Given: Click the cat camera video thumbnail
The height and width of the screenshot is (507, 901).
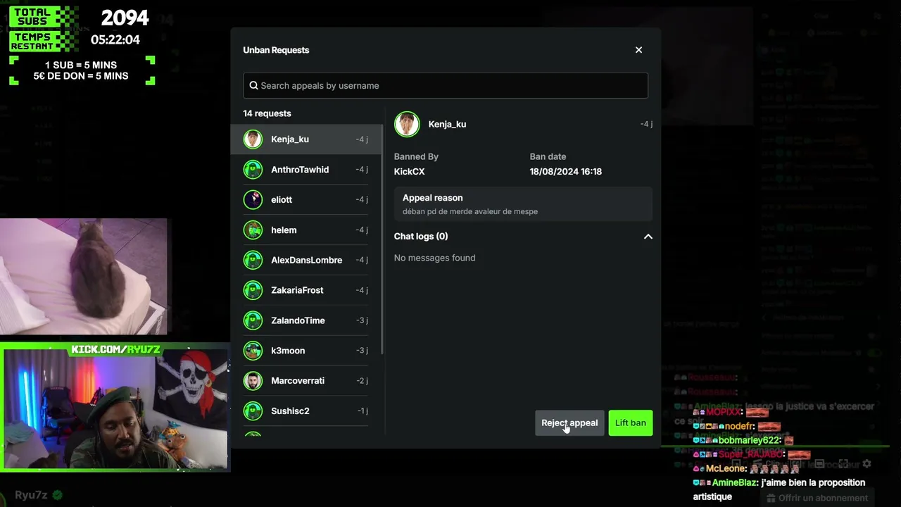Looking at the screenshot, I should coord(84,277).
